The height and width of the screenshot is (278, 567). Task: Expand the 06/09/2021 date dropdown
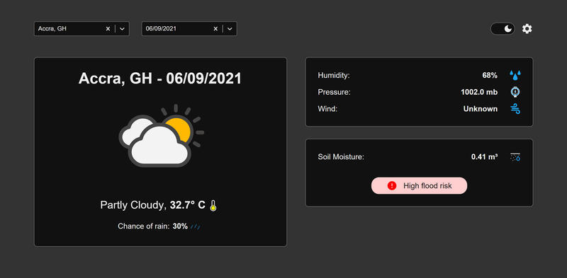tap(230, 29)
